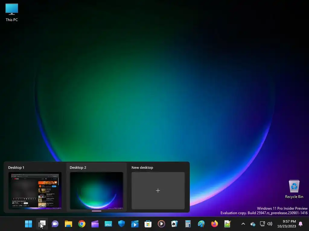Open the teal keyboard-style taskbar app
This screenshot has width=309, height=231.
tap(108, 224)
